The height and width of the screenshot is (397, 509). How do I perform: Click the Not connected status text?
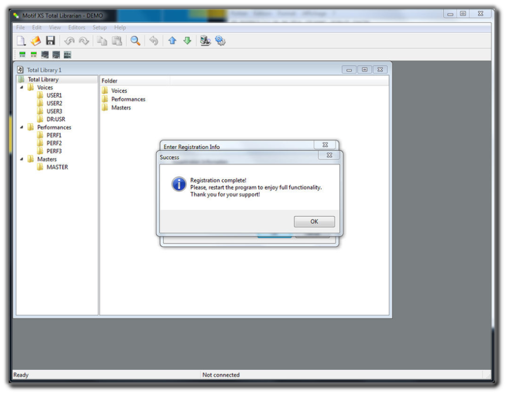point(221,375)
